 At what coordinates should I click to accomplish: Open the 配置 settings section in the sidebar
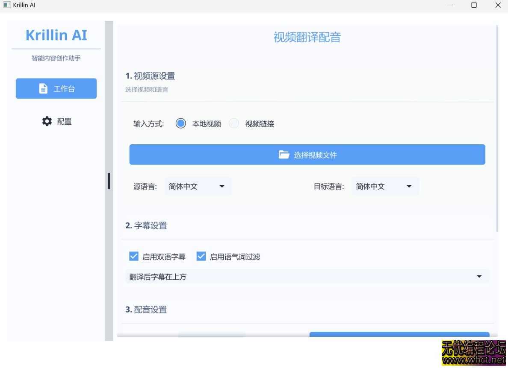pyautogui.click(x=56, y=121)
